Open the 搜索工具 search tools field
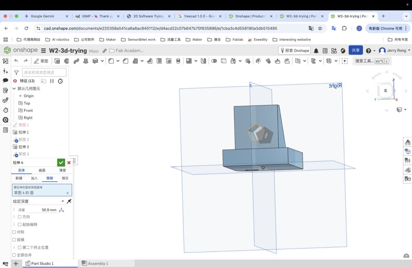 372,61
